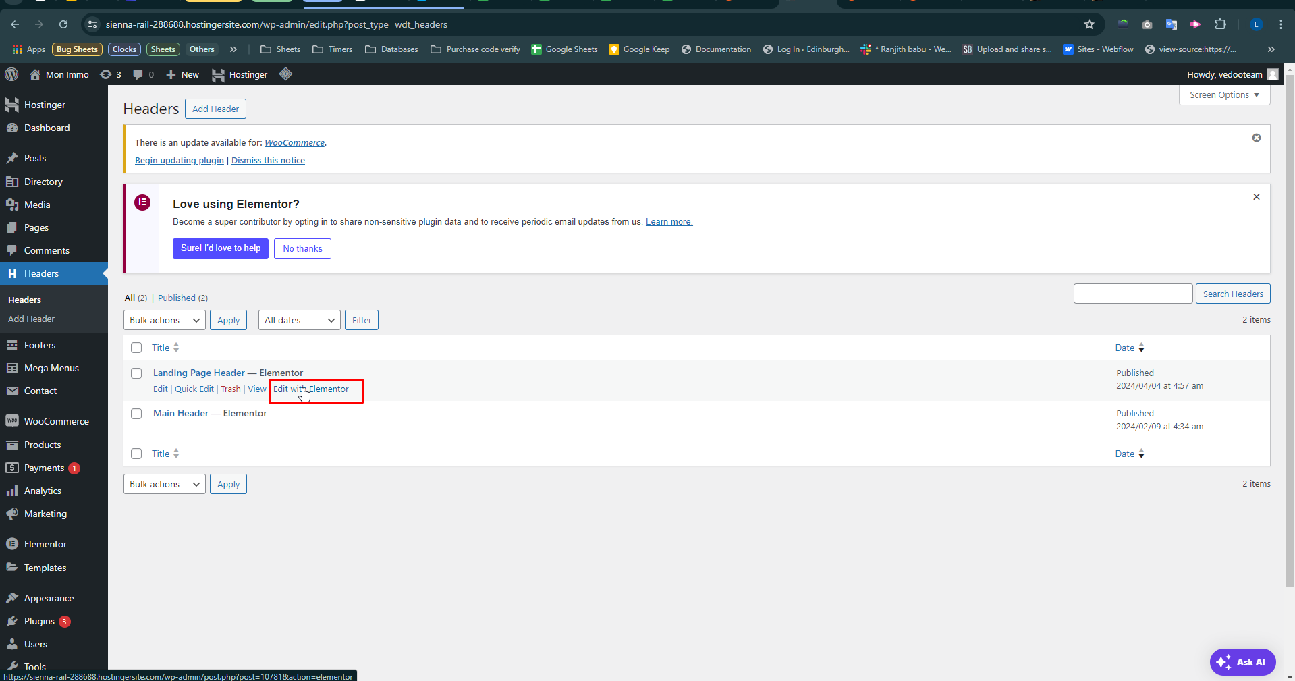Open the updates counter showing 3

(111, 74)
